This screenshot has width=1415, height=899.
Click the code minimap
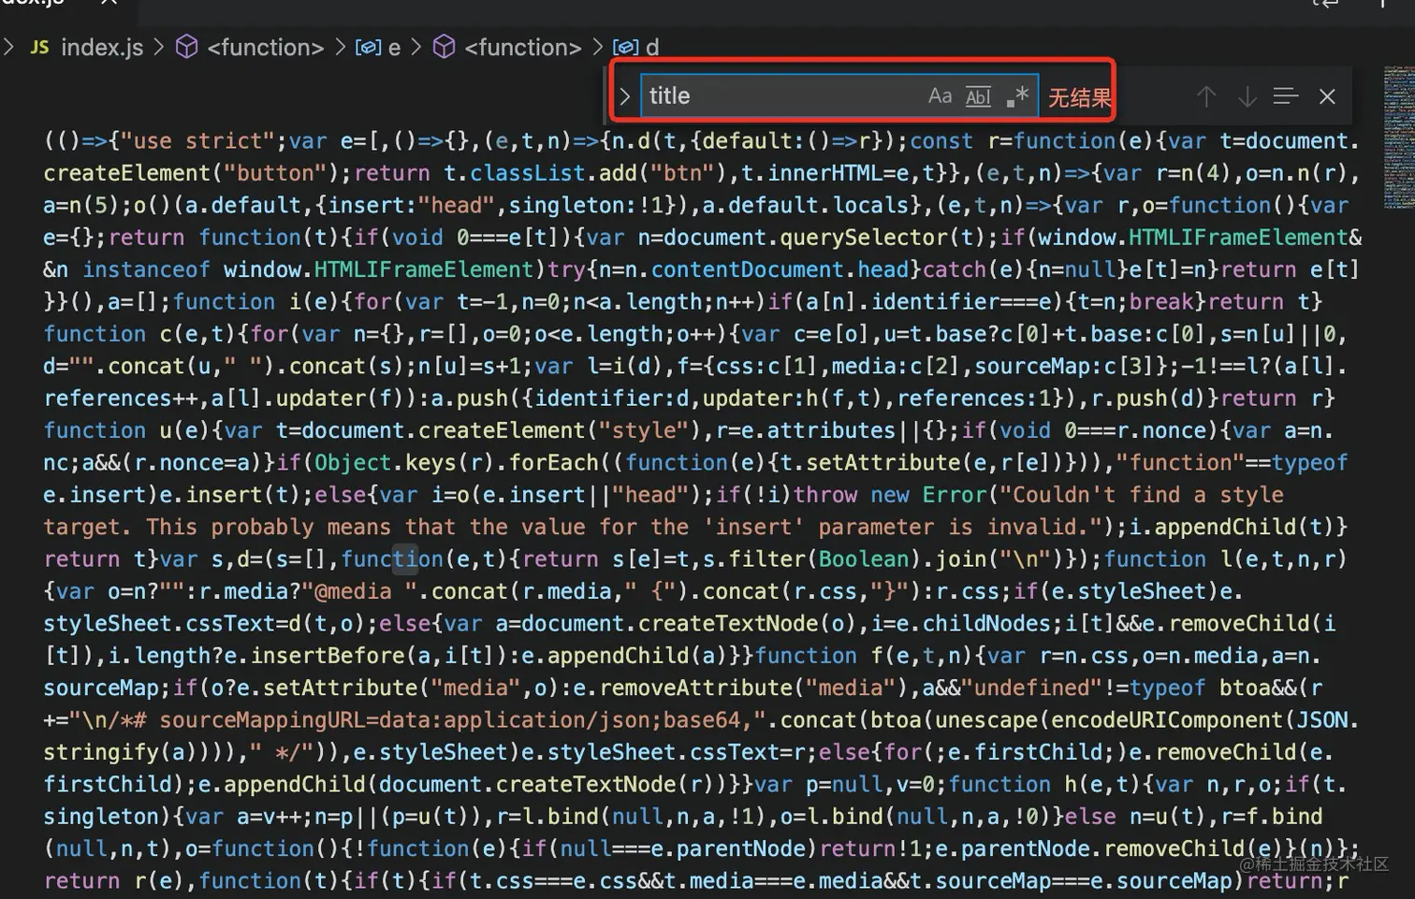(x=1398, y=138)
